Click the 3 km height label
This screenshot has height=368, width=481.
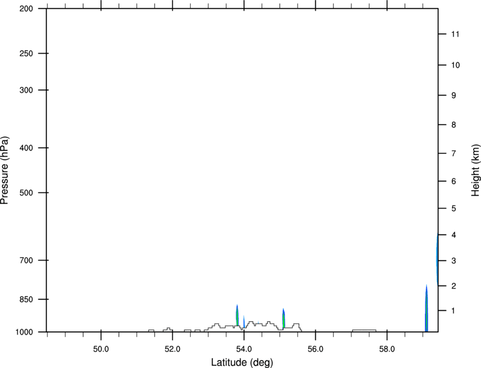coord(453,260)
